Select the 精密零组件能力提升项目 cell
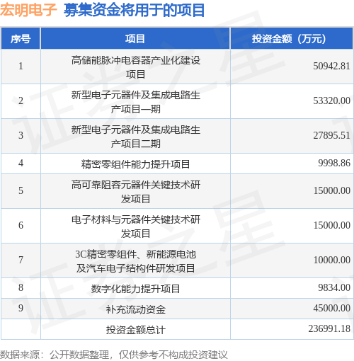Image resolution: width=354 pixels, height=361 pixels. coord(135,164)
